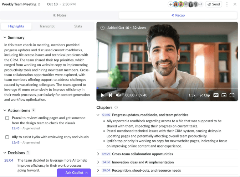
Task: Expand Cross-team collaboration opportunities chapter
Action: pos(98,154)
